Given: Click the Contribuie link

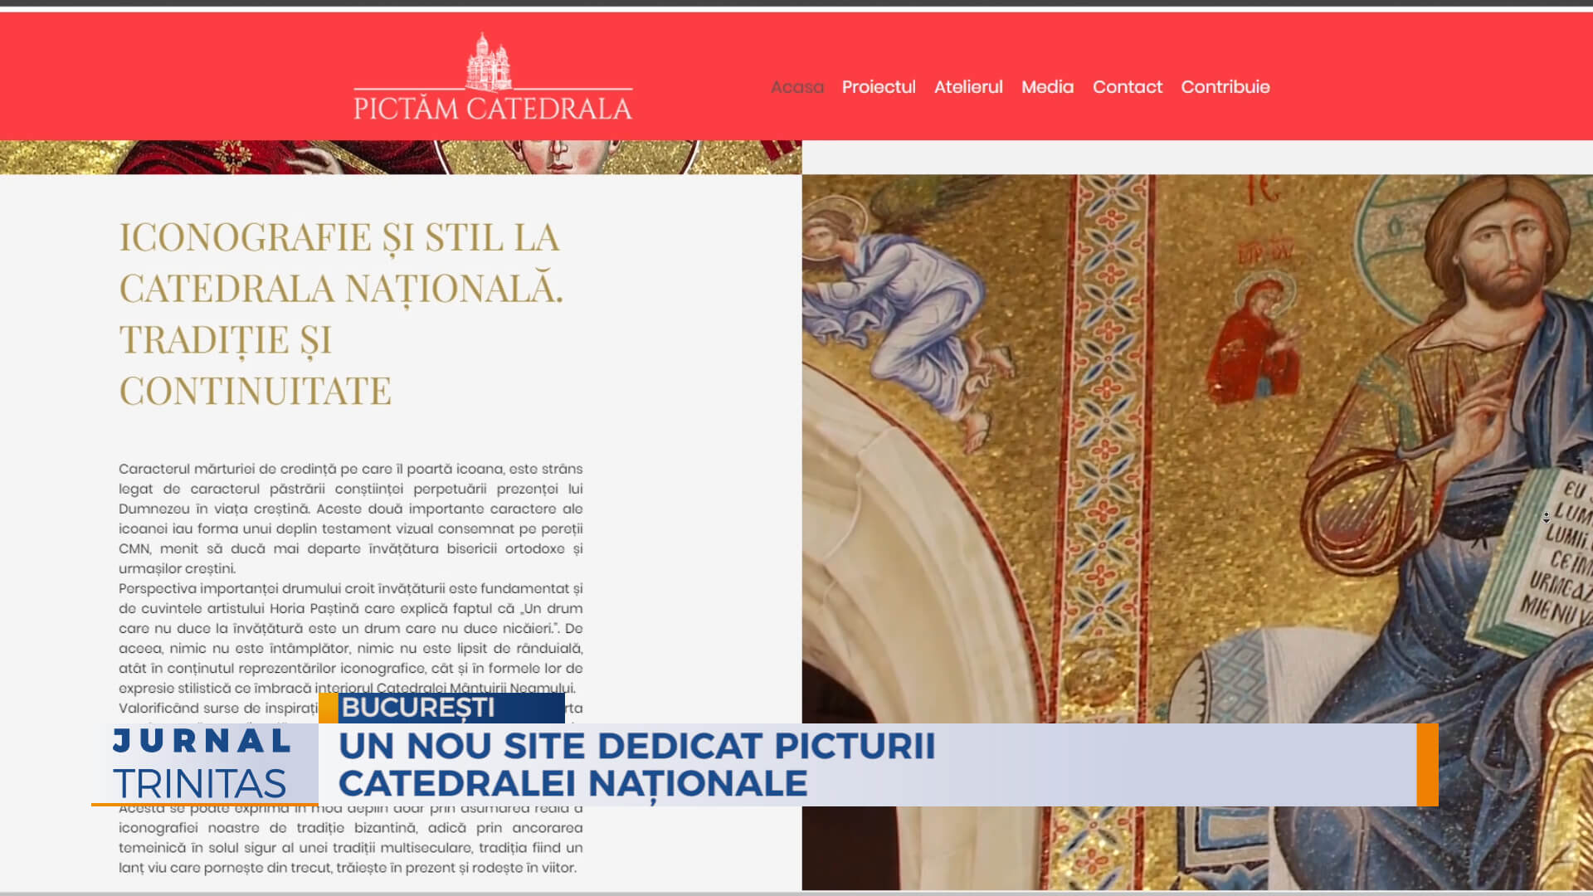Looking at the screenshot, I should point(1225,87).
